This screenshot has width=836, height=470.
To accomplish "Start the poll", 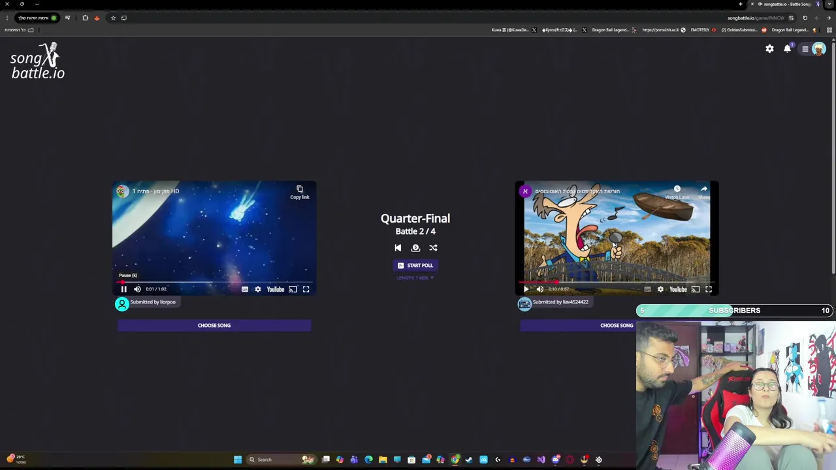I will [415, 266].
